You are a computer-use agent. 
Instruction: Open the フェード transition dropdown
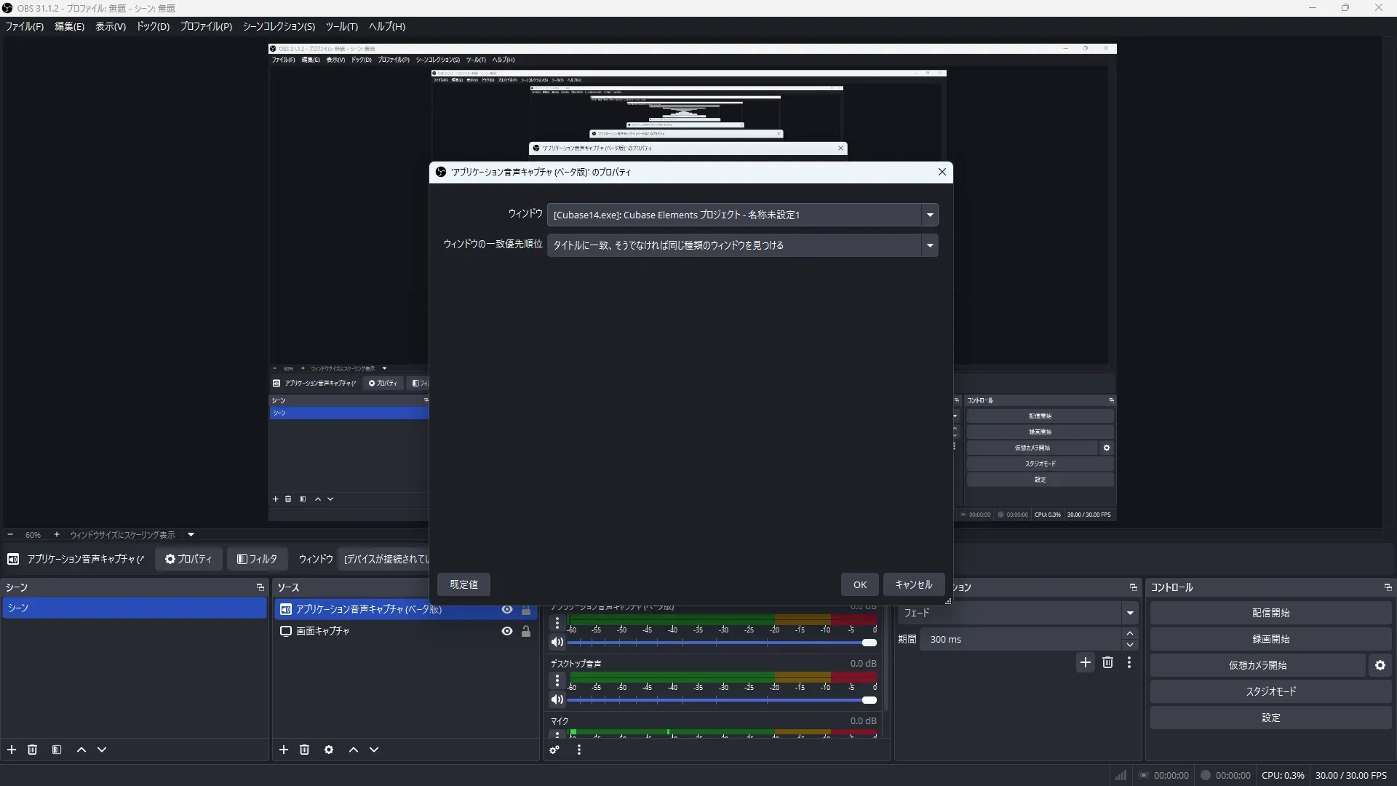pyautogui.click(x=1129, y=613)
